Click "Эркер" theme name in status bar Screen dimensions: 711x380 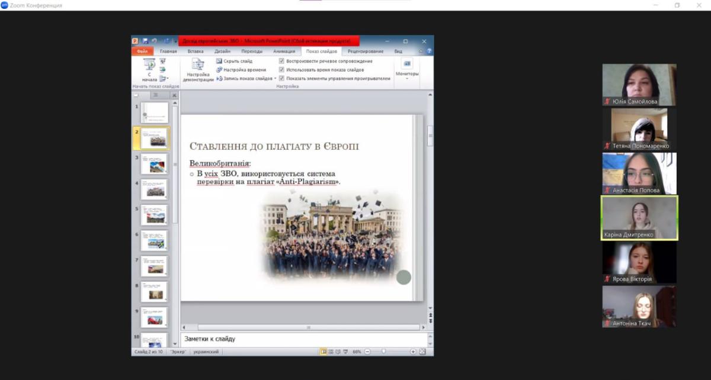pos(178,352)
